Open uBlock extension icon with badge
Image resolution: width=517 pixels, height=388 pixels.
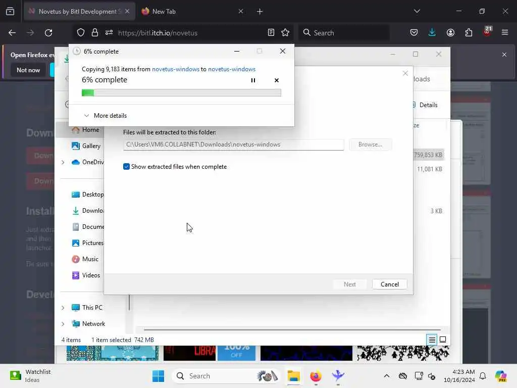pos(487,32)
